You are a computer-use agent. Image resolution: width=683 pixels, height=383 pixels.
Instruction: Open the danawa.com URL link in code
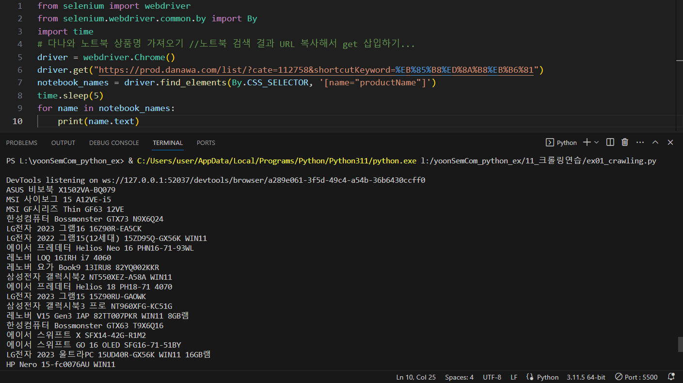point(316,70)
